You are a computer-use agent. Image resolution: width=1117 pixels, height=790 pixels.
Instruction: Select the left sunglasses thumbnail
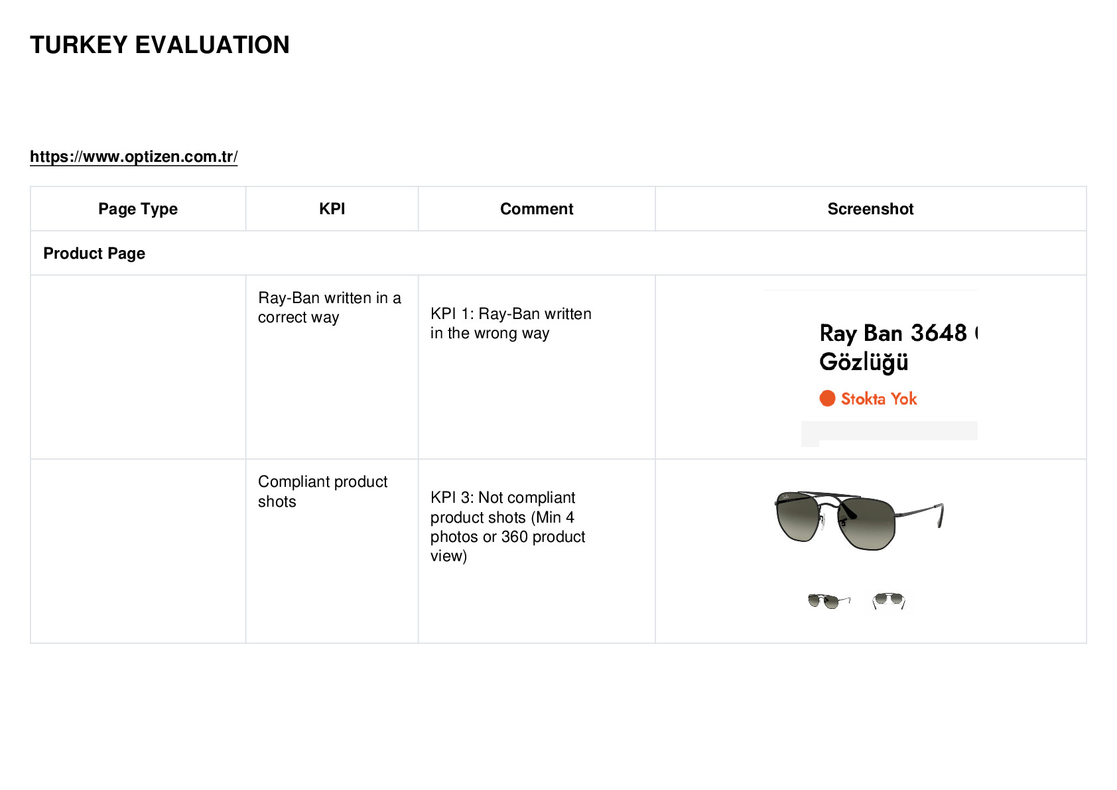click(829, 601)
